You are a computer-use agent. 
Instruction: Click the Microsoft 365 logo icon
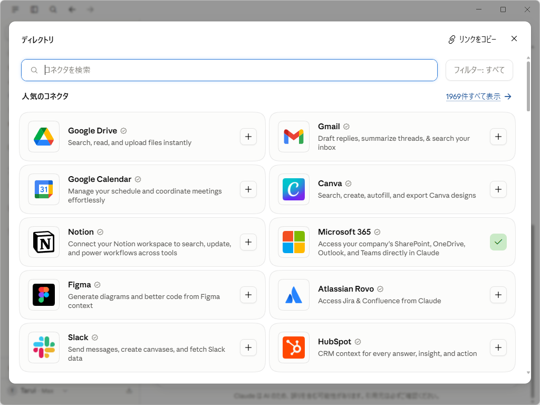(x=294, y=242)
